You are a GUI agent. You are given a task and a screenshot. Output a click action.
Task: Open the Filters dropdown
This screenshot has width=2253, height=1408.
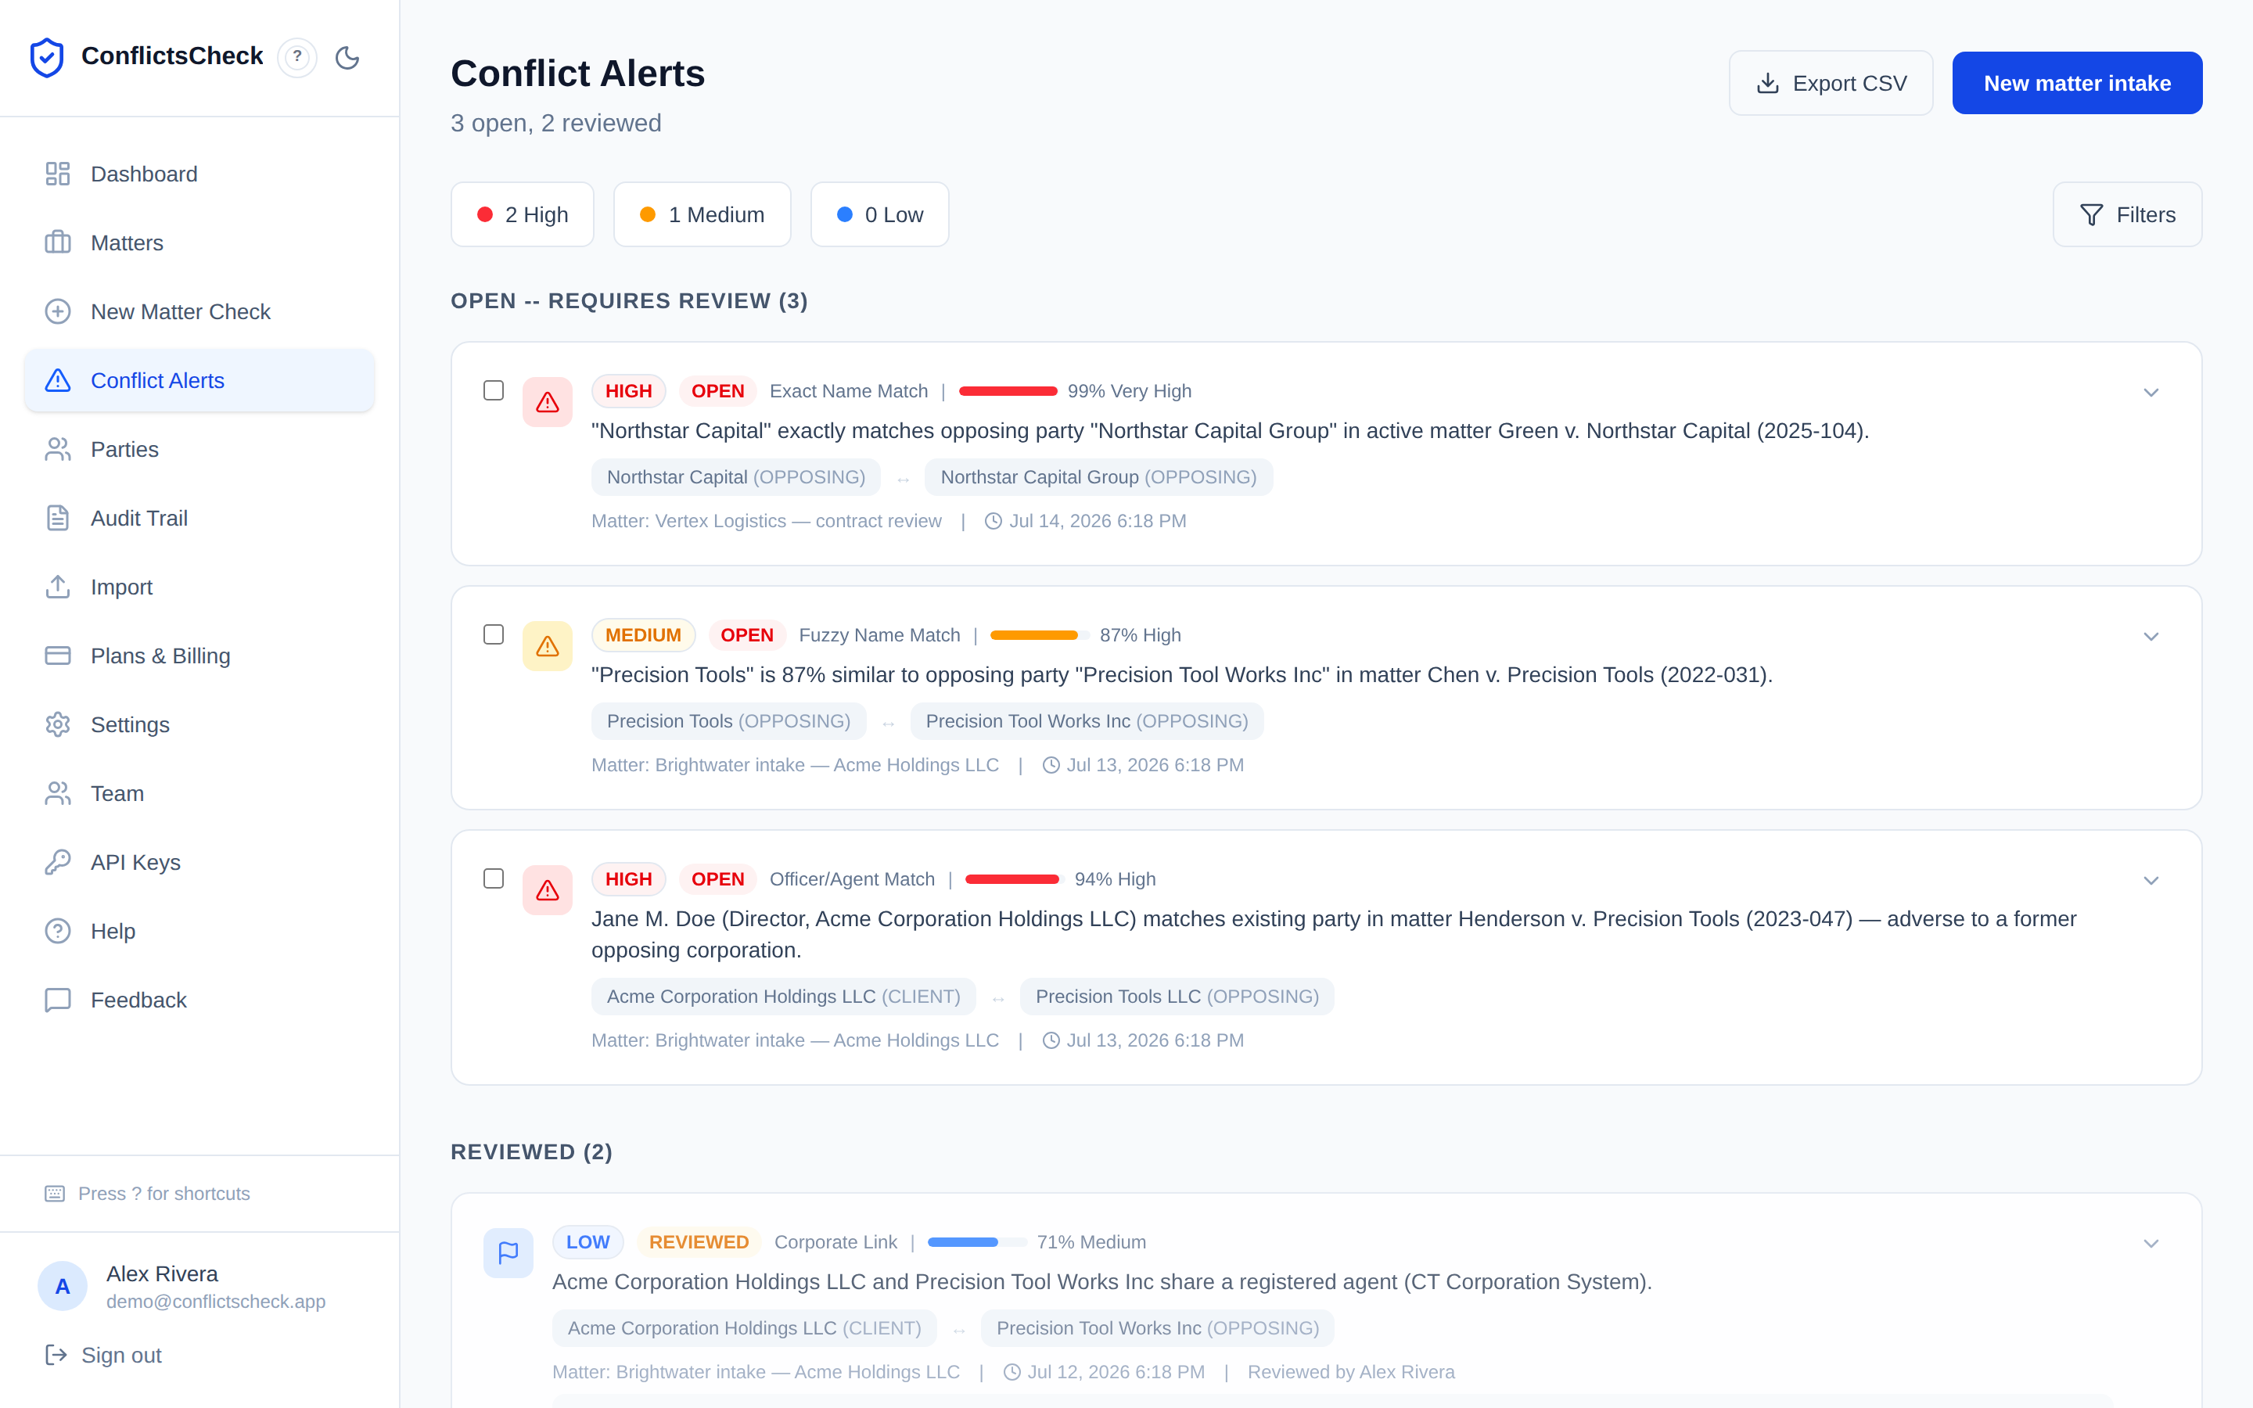tap(2127, 215)
